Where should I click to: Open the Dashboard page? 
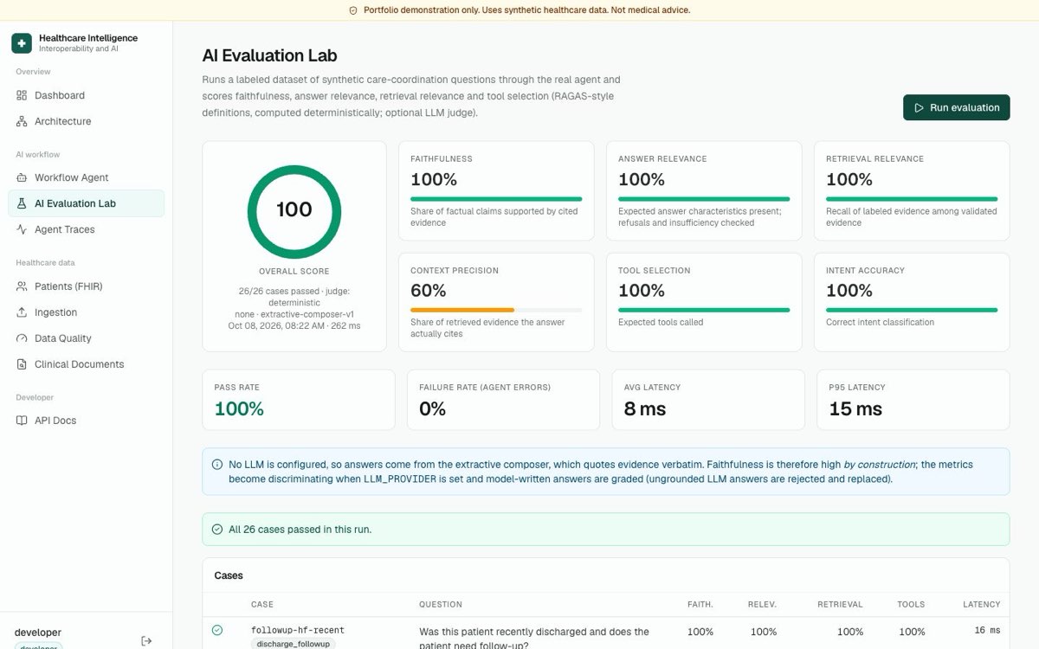coord(86,95)
